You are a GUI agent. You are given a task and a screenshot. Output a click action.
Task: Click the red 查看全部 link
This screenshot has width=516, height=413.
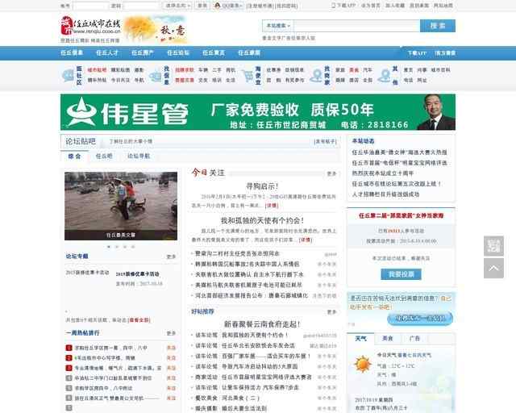point(139,319)
